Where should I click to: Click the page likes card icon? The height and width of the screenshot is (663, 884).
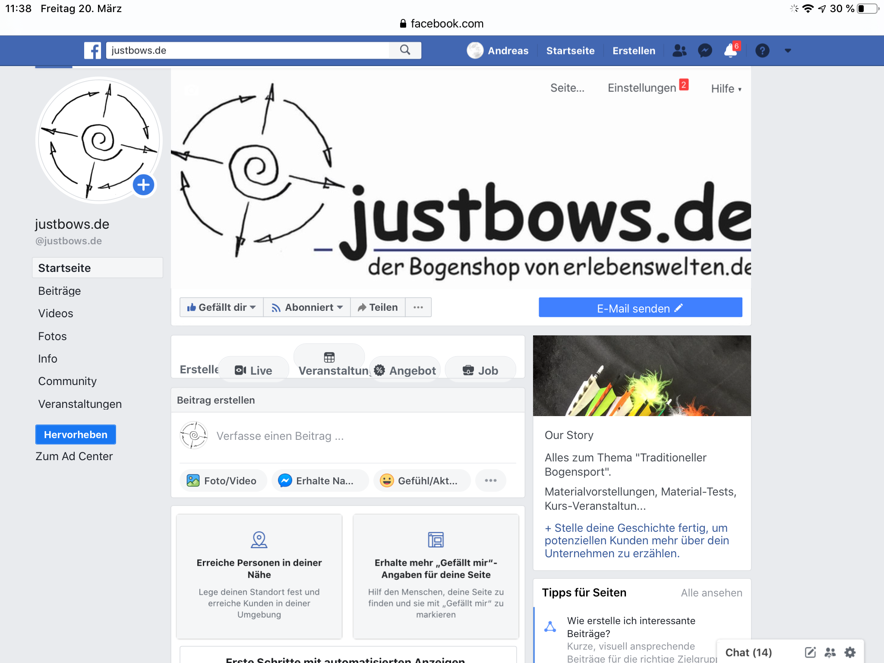tap(436, 540)
